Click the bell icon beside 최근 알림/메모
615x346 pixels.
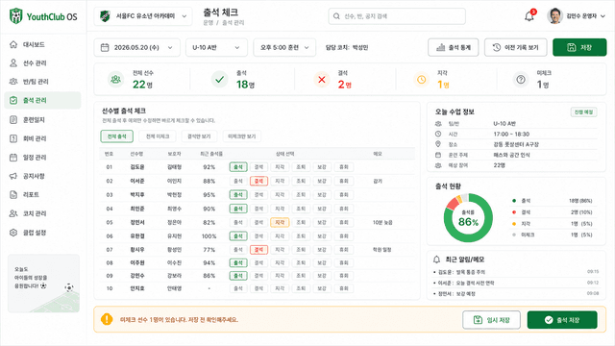(436, 259)
